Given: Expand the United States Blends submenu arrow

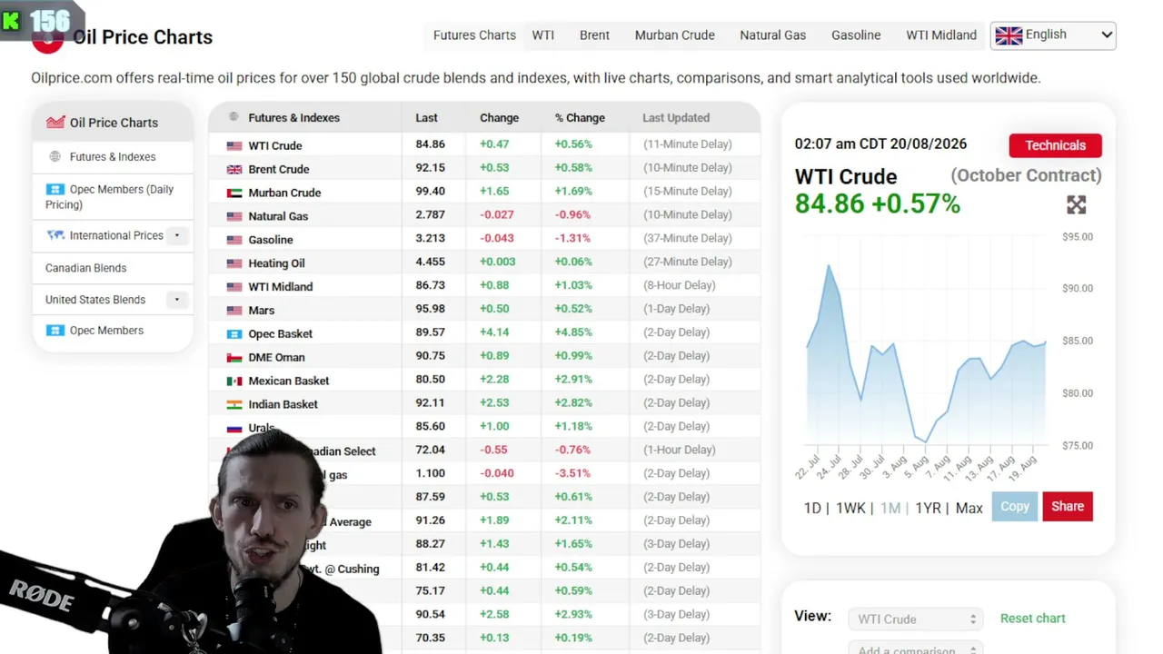Looking at the screenshot, I should [177, 300].
